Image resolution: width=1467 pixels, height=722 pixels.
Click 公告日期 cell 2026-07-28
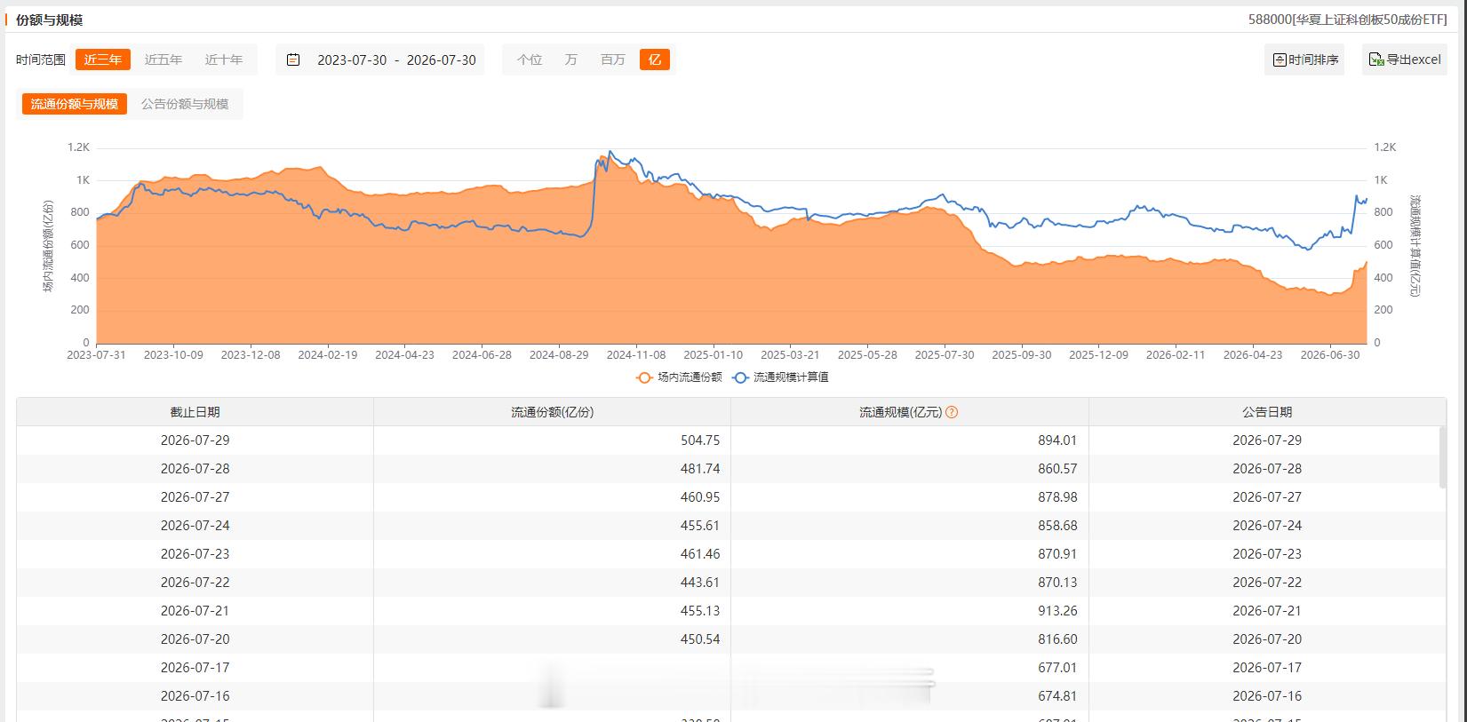click(x=1267, y=469)
